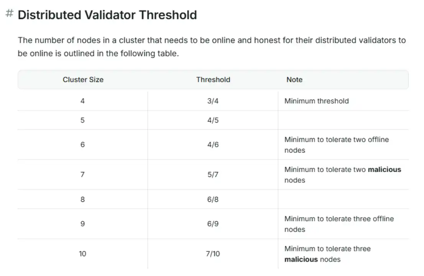Click the 4/5 threshold cell
Screen dimensions: 424x276
click(213, 120)
